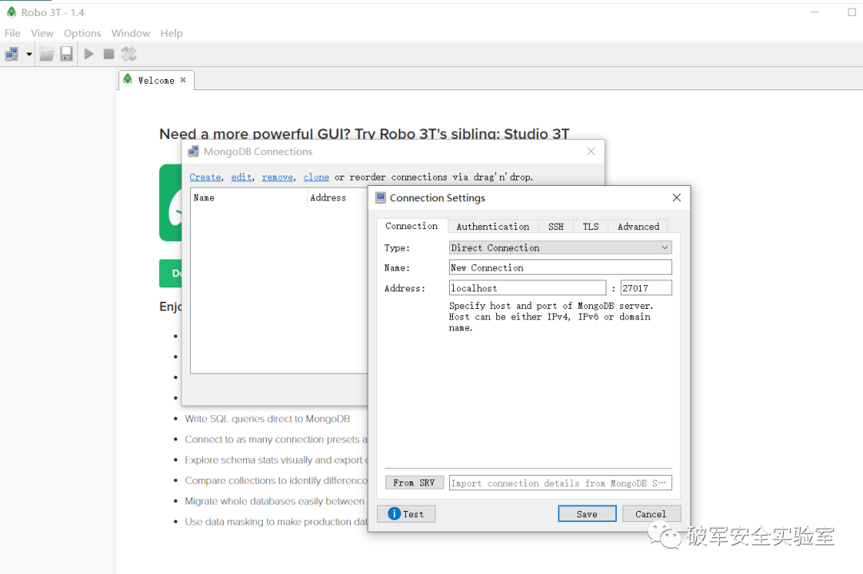Switch to the SSH tab
The height and width of the screenshot is (574, 863).
[x=555, y=227]
